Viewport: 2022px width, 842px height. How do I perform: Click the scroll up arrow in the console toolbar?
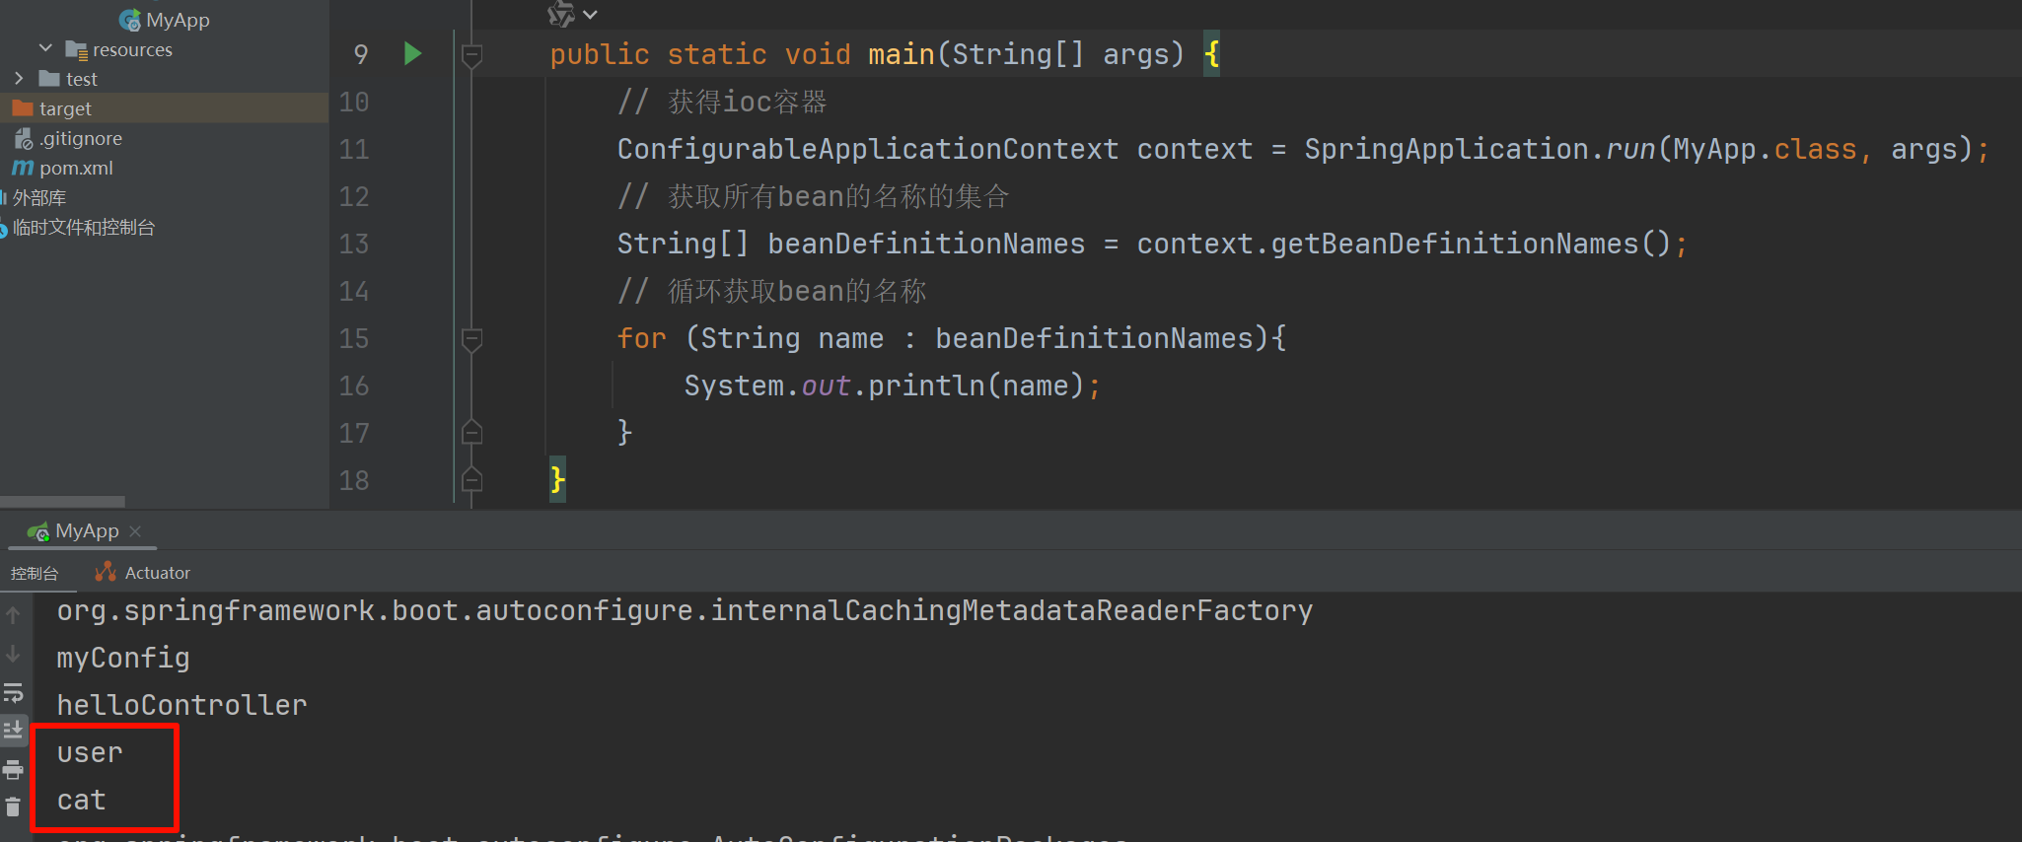tap(13, 615)
